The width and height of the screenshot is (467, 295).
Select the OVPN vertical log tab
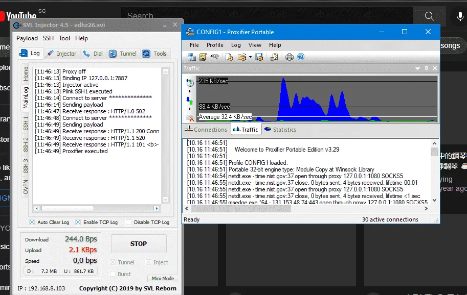tap(26, 187)
